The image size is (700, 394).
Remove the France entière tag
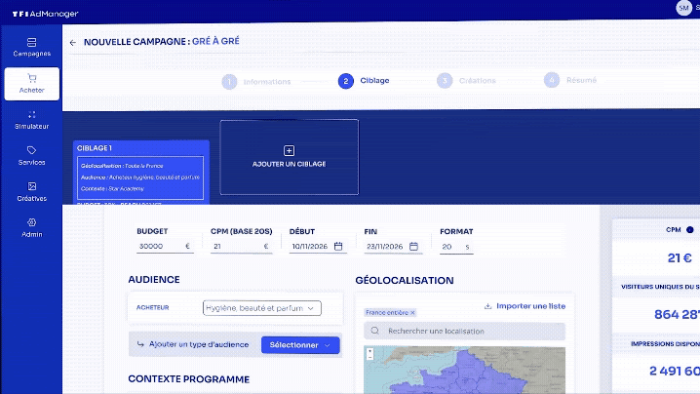(412, 312)
